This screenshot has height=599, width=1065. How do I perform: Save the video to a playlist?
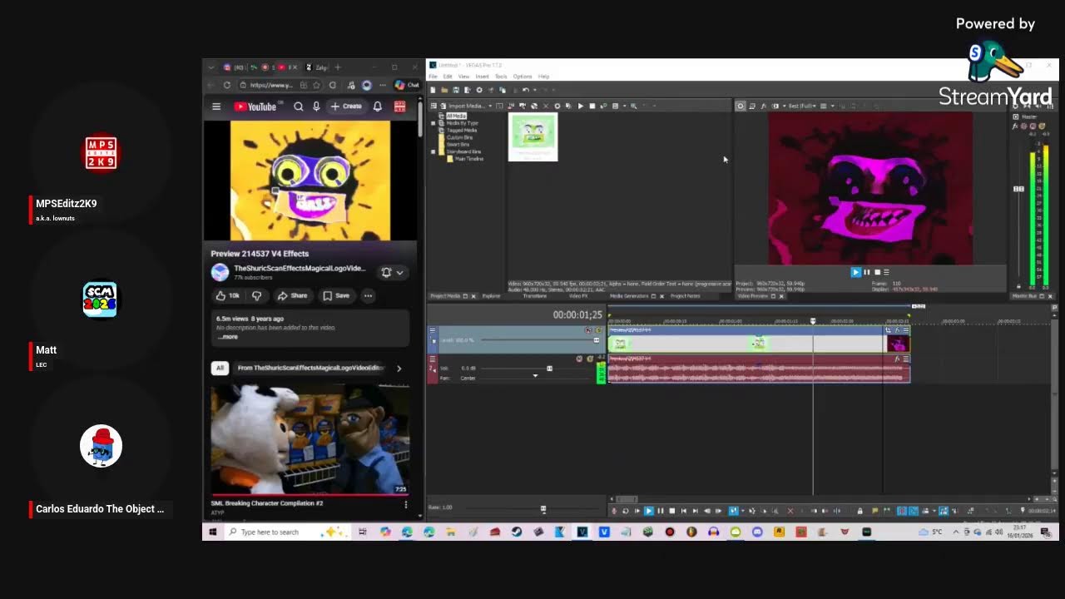click(x=336, y=295)
